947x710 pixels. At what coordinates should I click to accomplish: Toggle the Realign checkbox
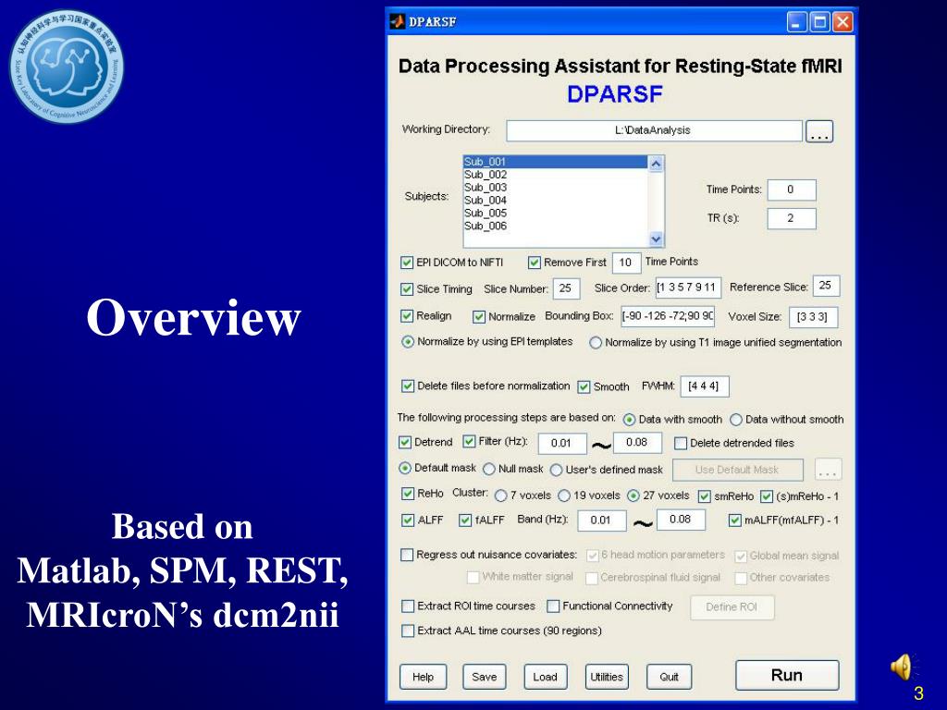pyautogui.click(x=407, y=316)
